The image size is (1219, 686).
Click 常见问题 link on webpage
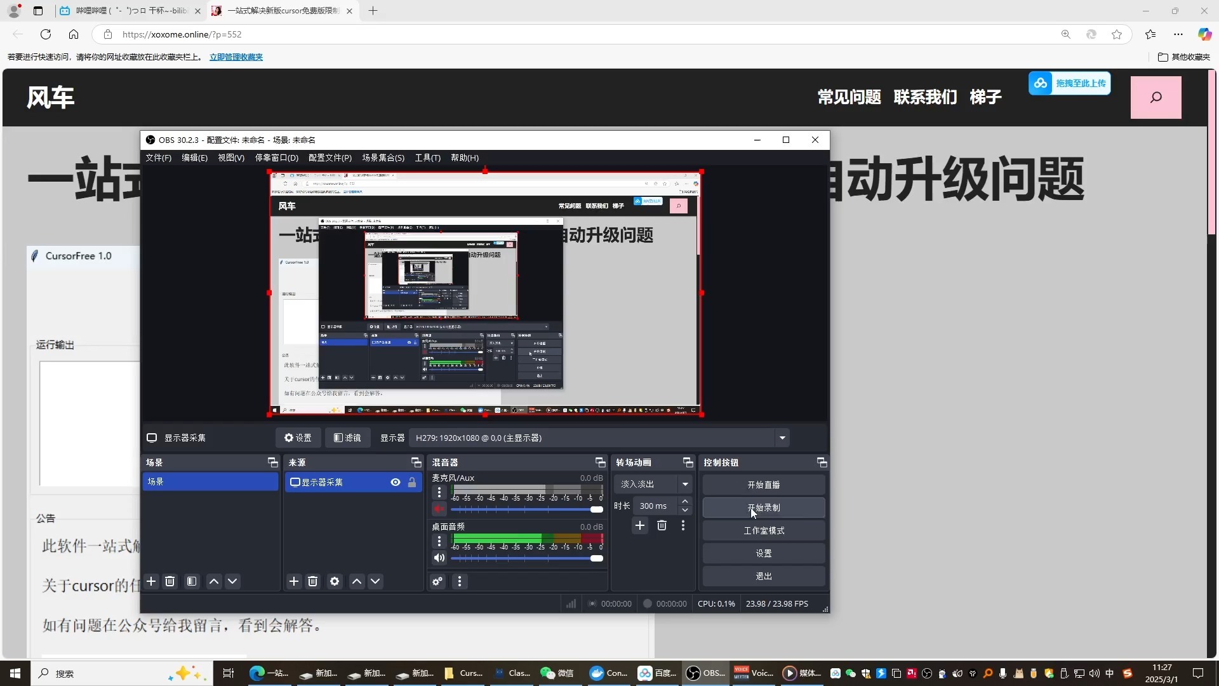[x=849, y=97]
